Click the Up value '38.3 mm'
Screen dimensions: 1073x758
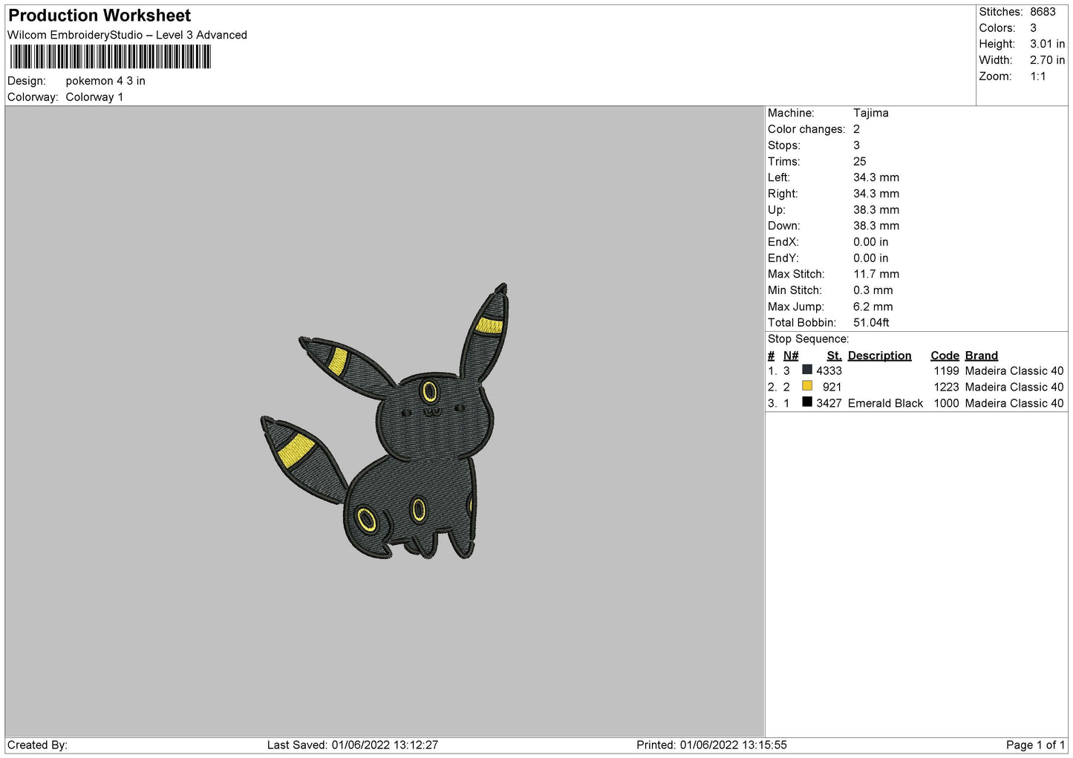876,209
